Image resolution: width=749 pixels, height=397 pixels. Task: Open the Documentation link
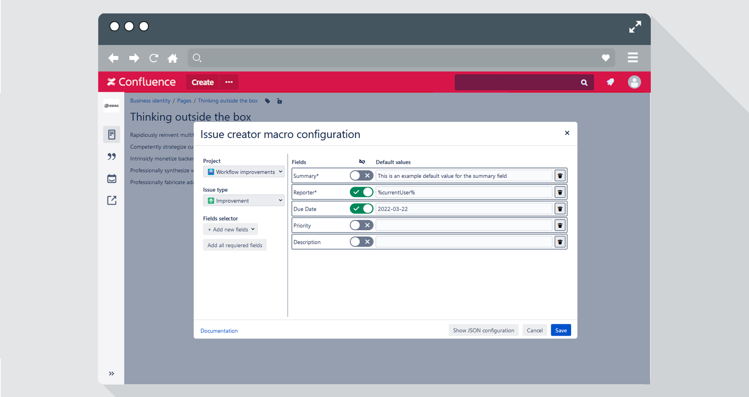[x=219, y=331]
